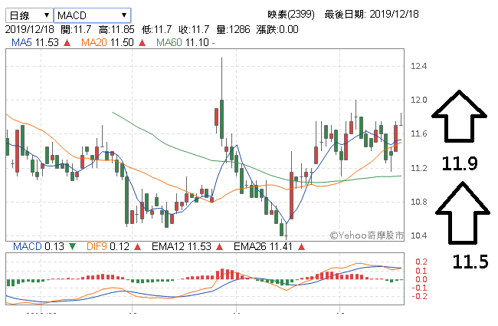498x326 pixels.
Task: Click the red up arrow beside DIF9 0.12
Action: pyautogui.click(x=137, y=246)
